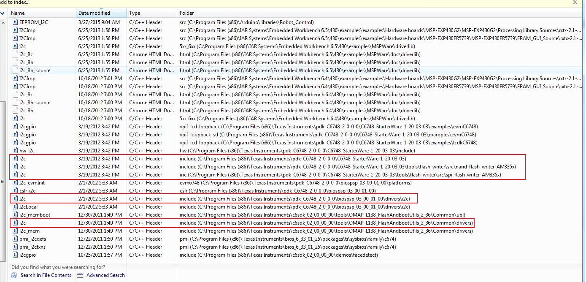586x282 pixels.
Task: Select i2c icon in nand-flash-writer_AM335x row
Action: click(15, 166)
